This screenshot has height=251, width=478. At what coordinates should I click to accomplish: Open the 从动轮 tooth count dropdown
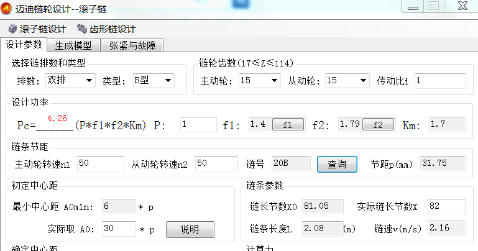pyautogui.click(x=347, y=80)
